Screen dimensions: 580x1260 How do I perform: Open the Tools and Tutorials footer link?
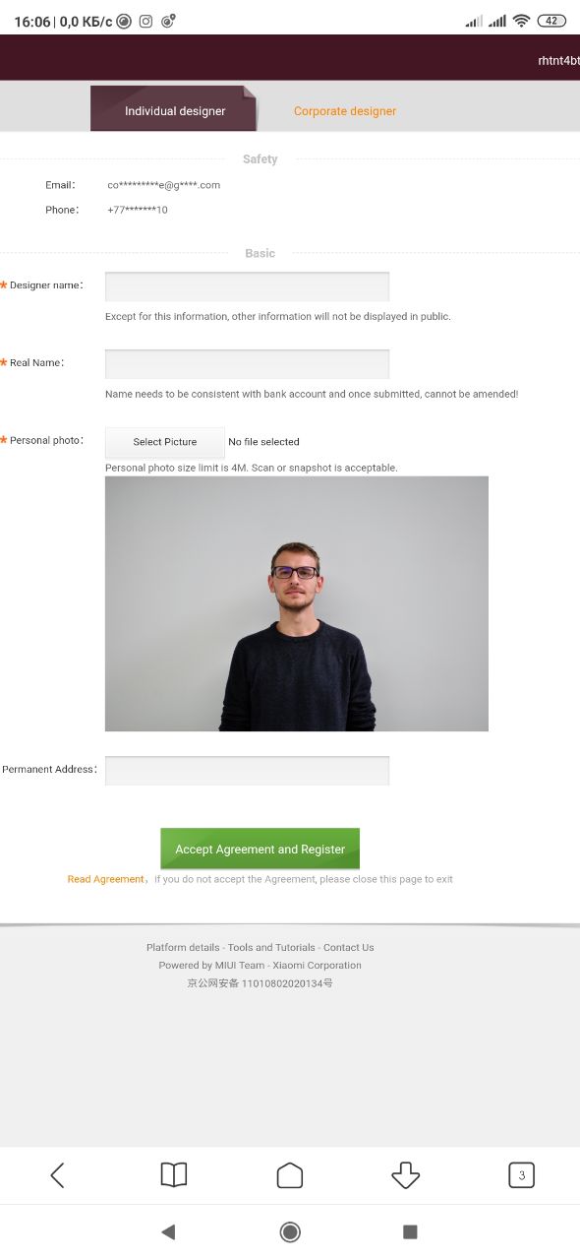click(271, 947)
